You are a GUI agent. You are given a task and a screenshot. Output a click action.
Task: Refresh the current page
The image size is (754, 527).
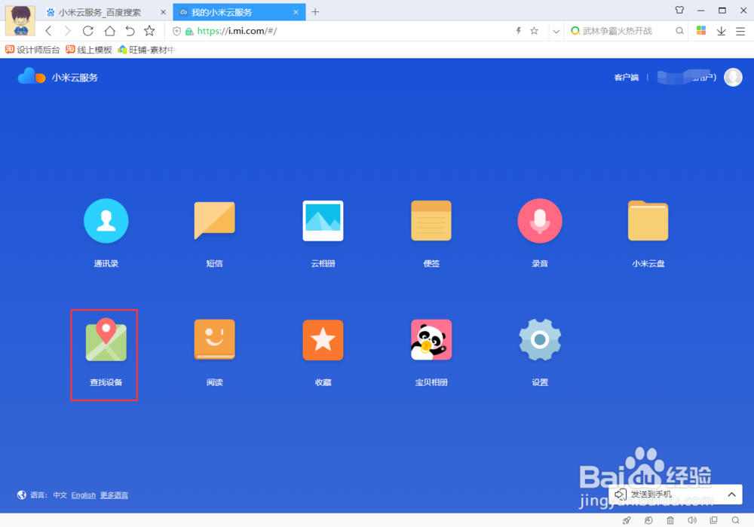(x=87, y=32)
